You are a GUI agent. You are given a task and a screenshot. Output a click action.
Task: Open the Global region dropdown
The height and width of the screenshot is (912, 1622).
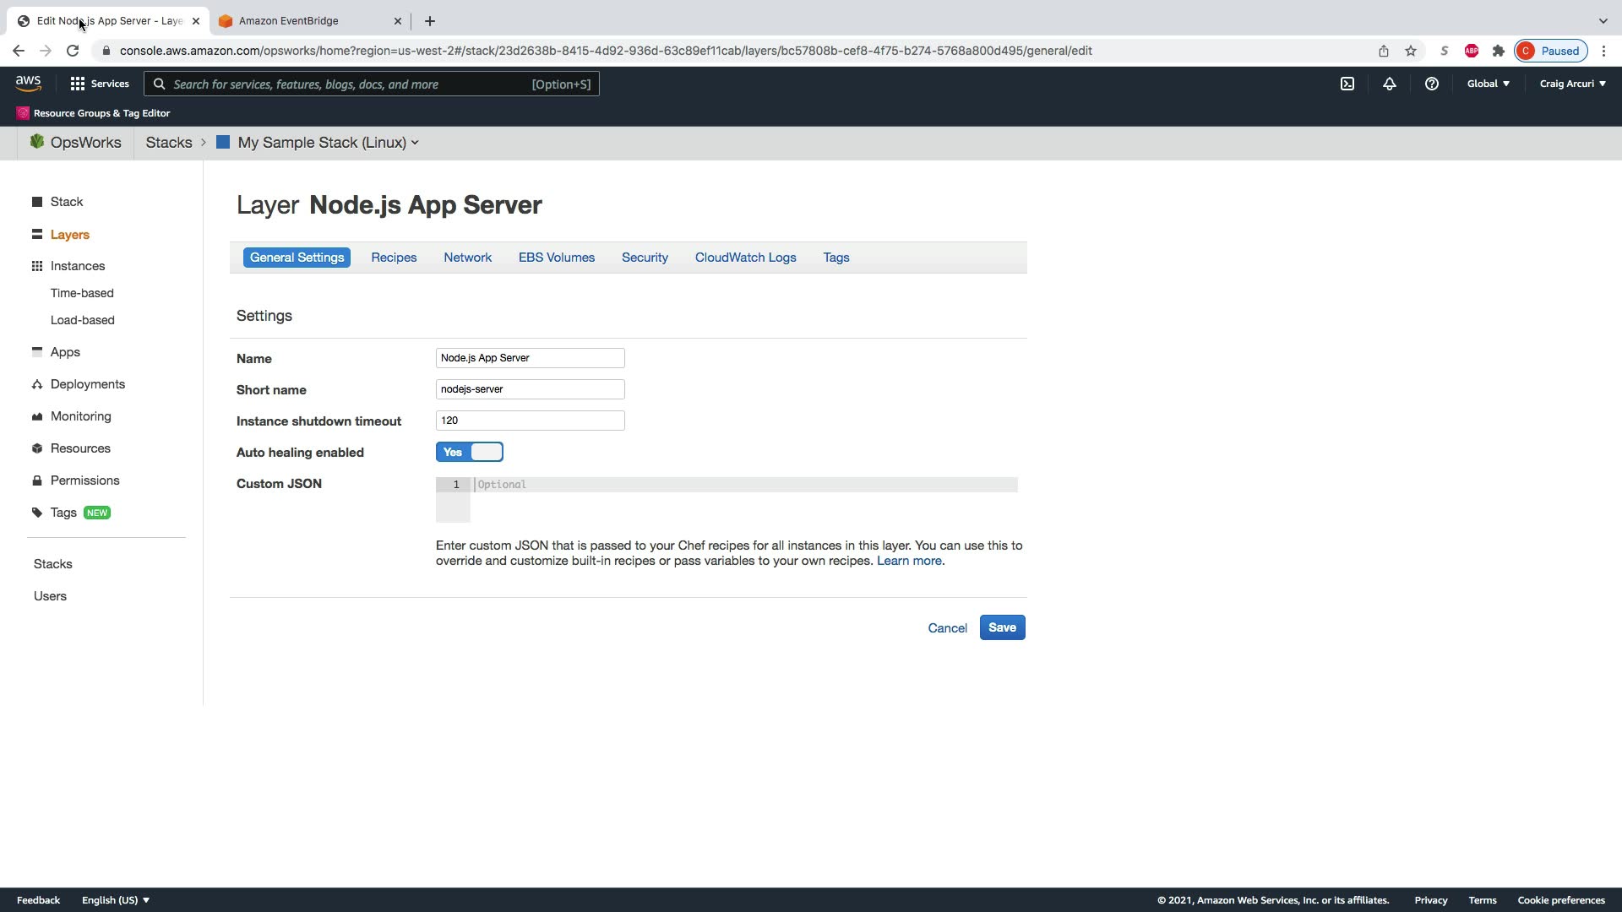click(1488, 84)
